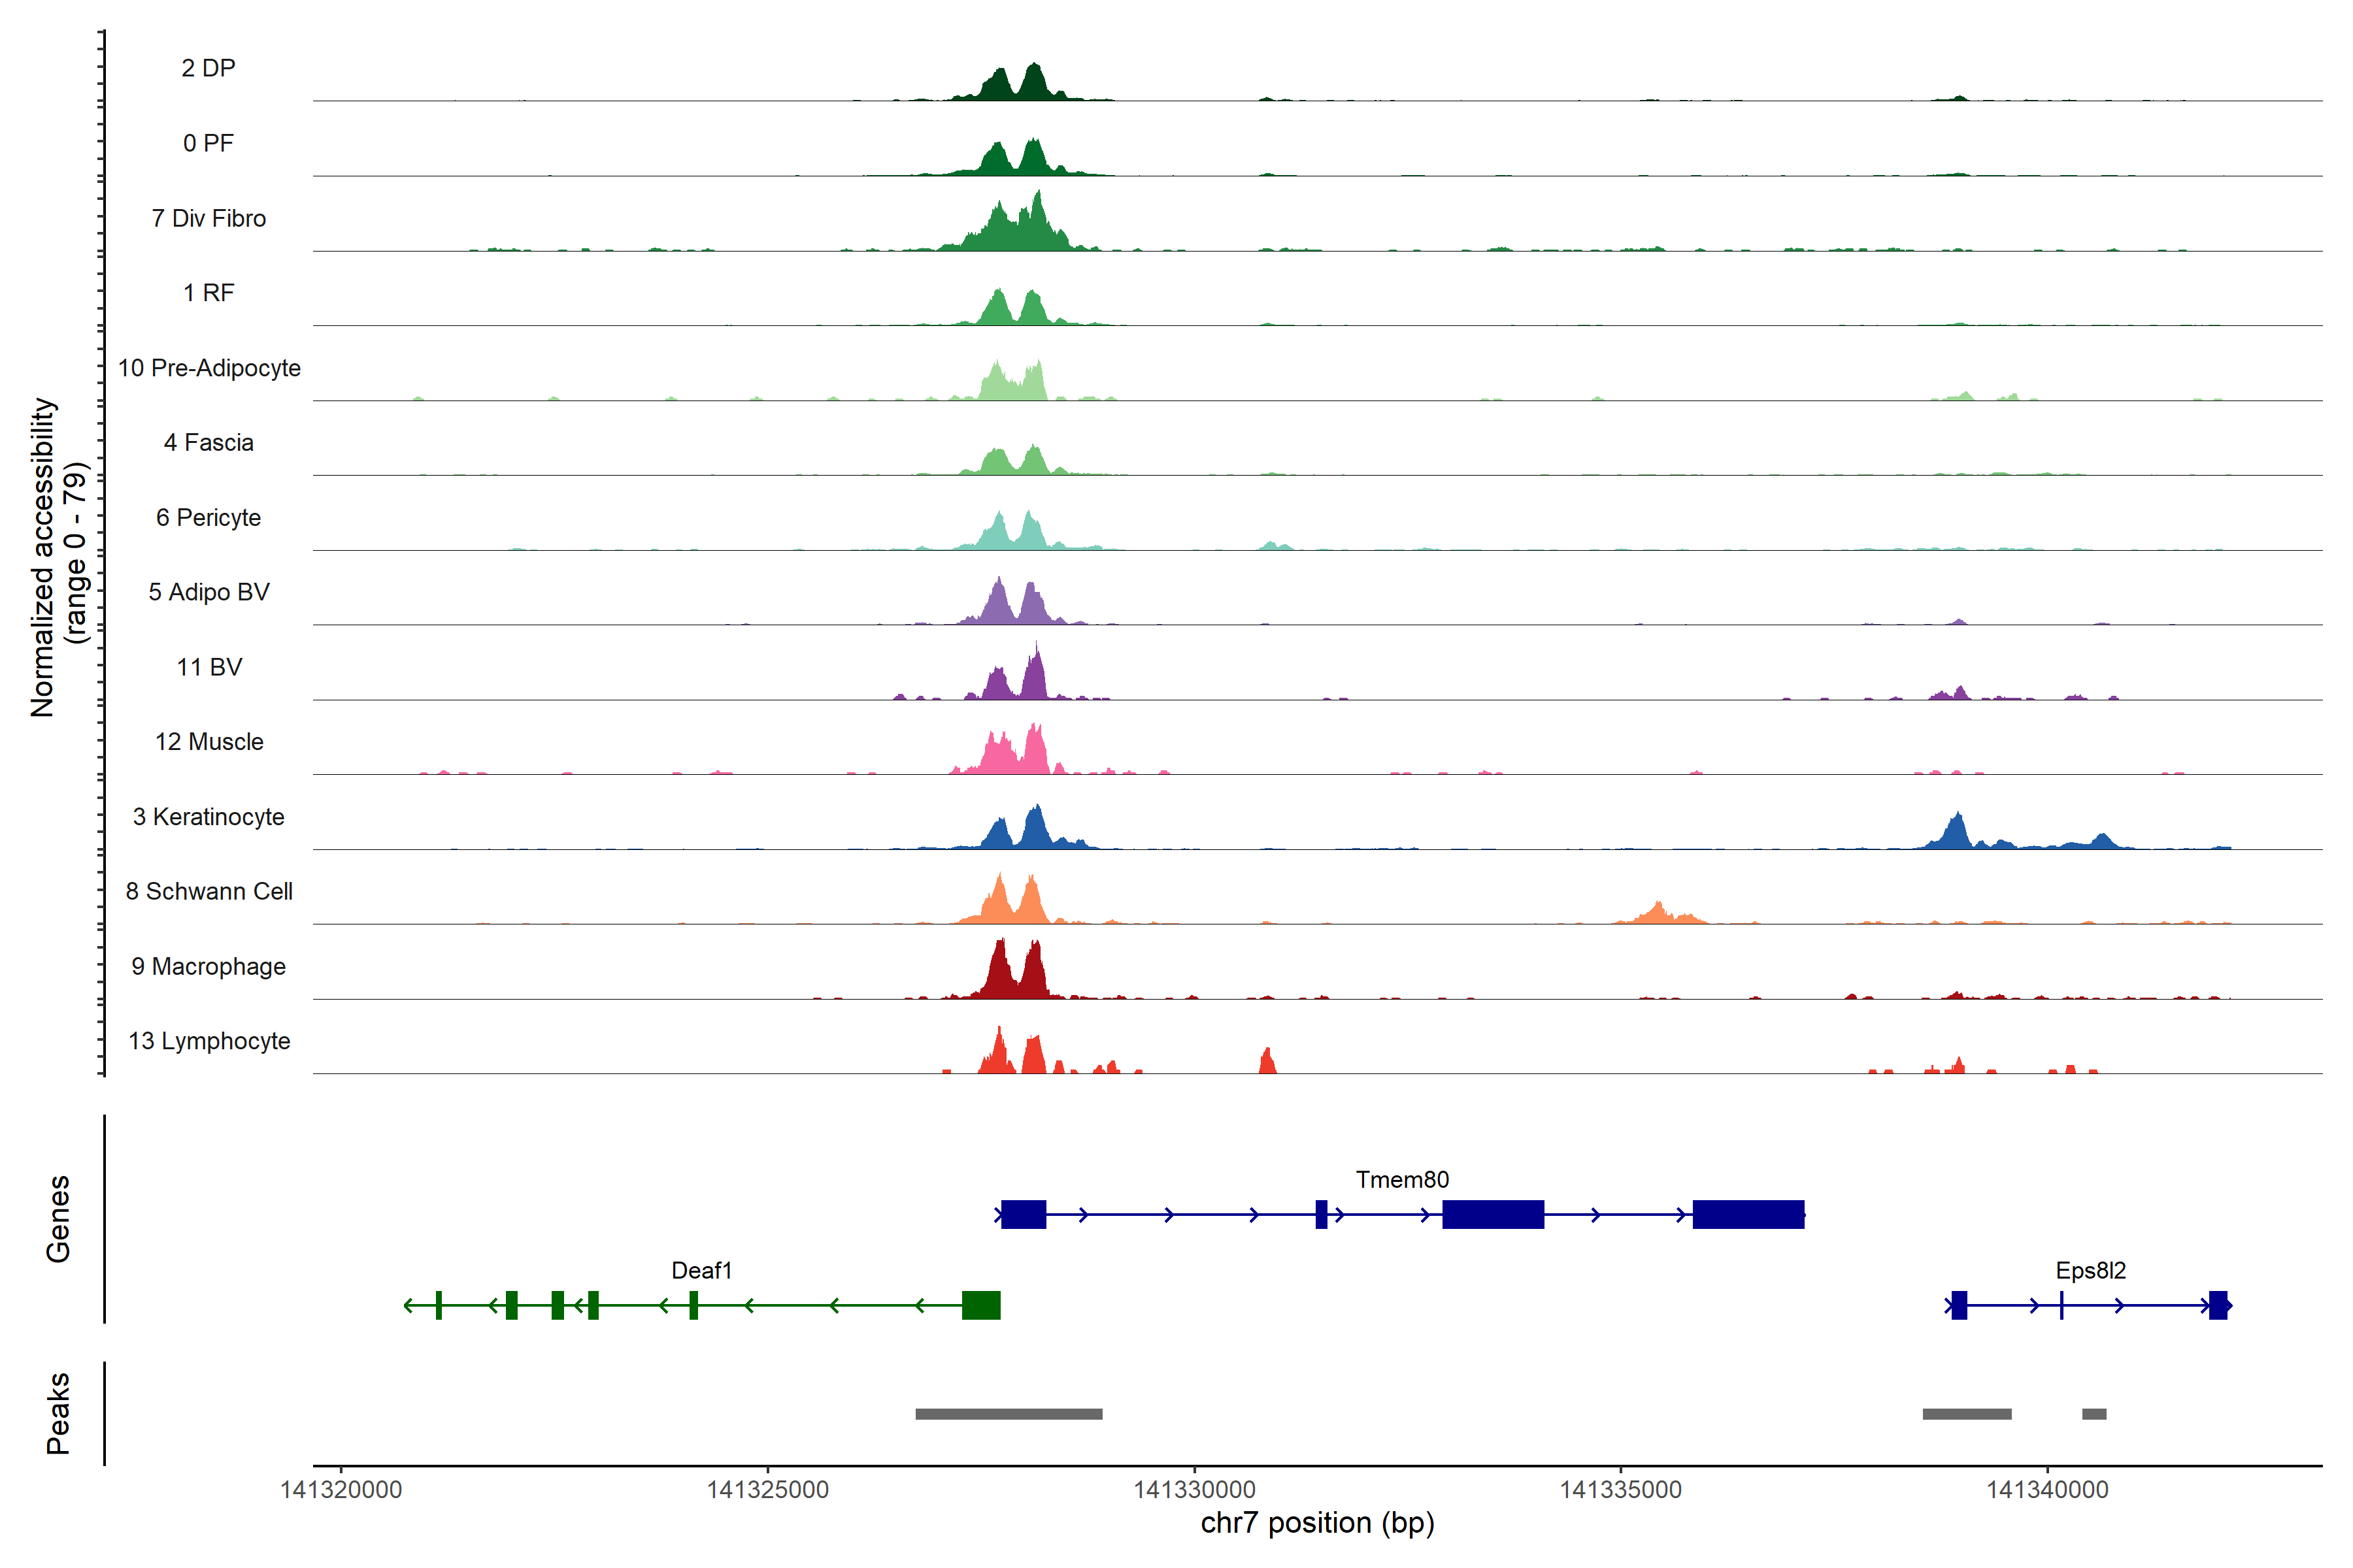
Task: Click the 141330000 axis tick label
Action: point(1193,1490)
